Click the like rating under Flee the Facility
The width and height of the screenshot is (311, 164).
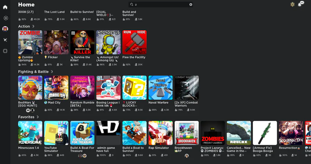(126, 65)
